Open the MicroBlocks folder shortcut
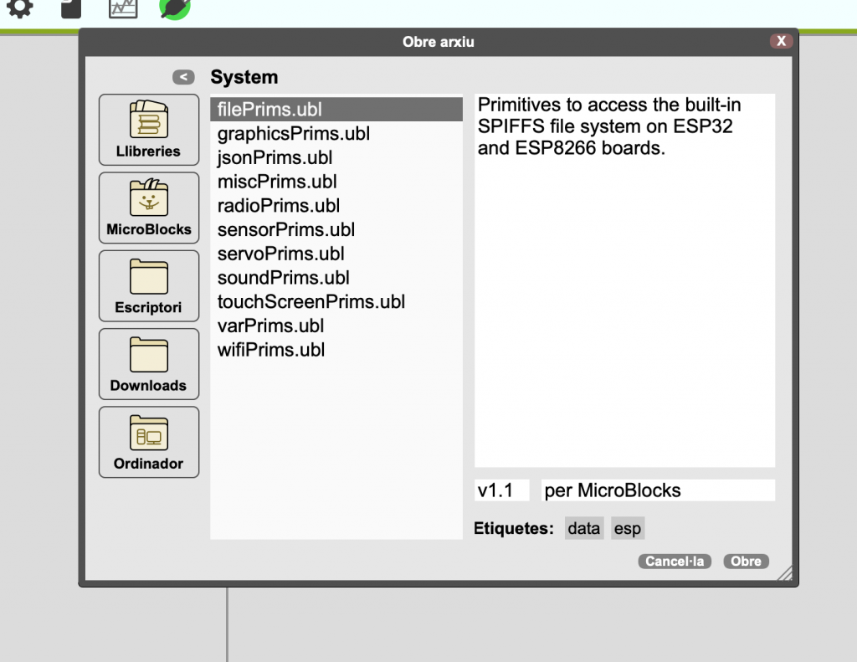Viewport: 857px width, 662px height. (149, 208)
